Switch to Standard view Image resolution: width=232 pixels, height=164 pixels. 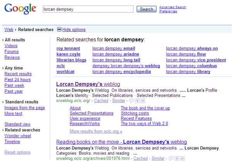tap(17, 124)
